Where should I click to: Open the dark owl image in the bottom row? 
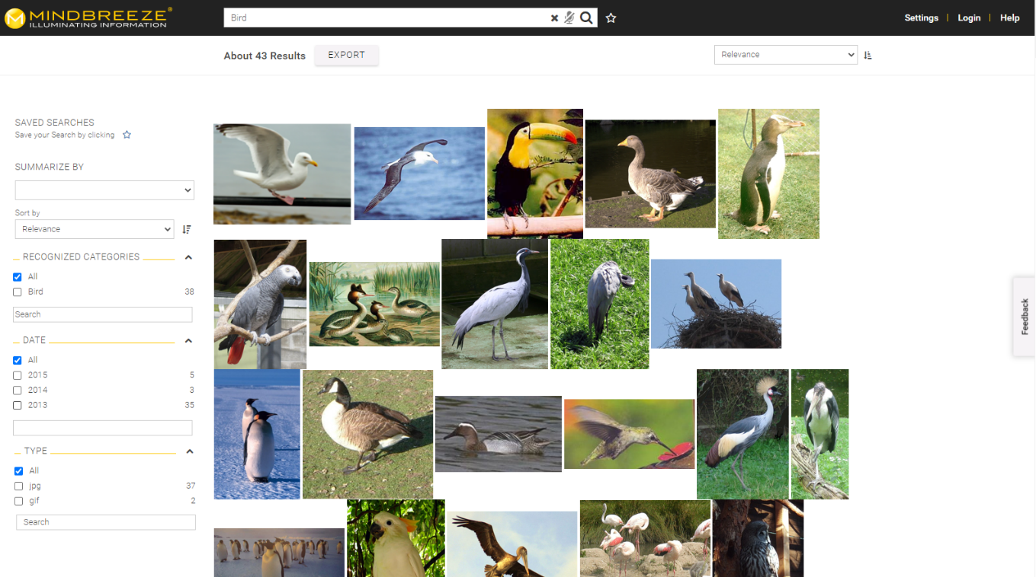758,538
